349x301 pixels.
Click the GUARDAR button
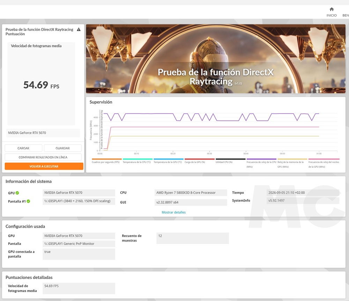coord(63,148)
